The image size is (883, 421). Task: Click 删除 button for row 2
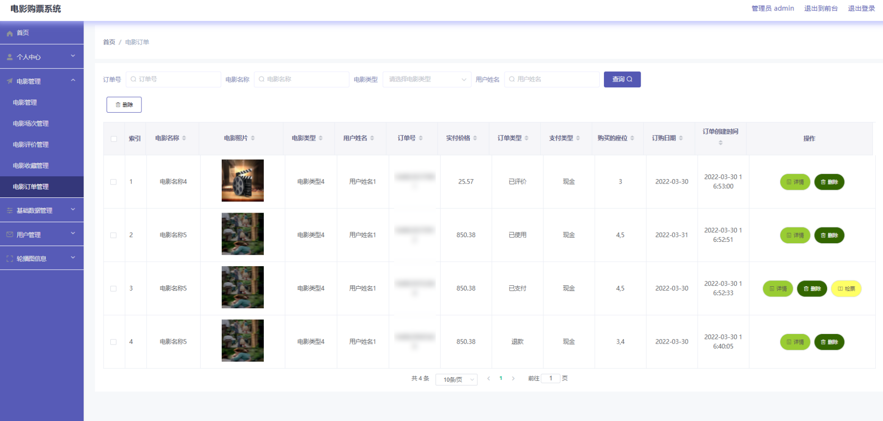829,235
